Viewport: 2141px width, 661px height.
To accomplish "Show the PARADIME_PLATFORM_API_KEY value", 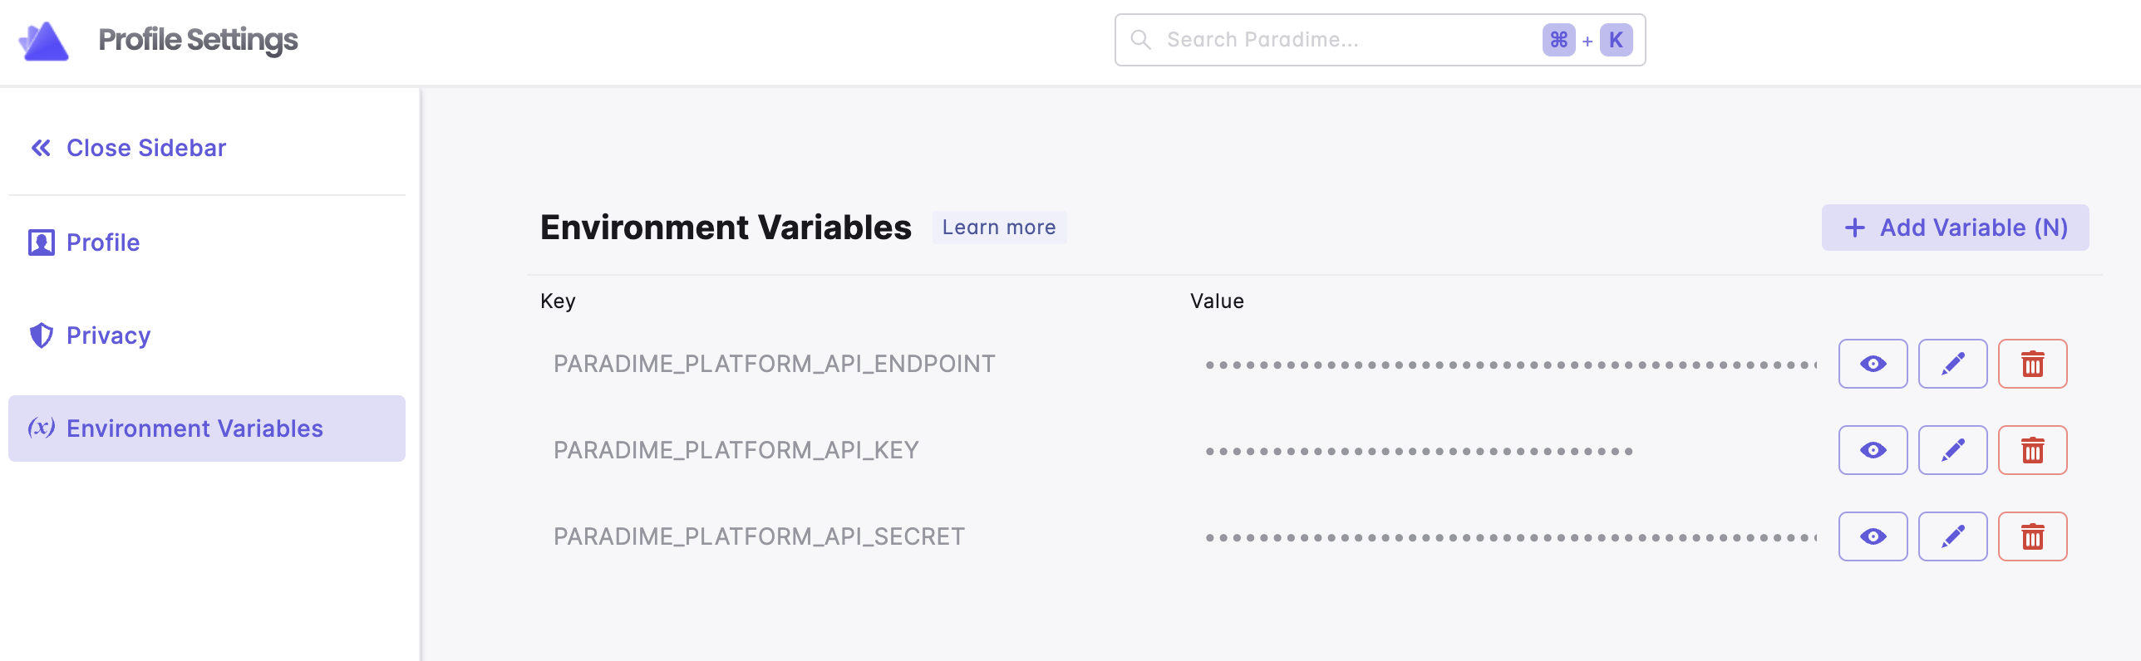I will (1873, 450).
